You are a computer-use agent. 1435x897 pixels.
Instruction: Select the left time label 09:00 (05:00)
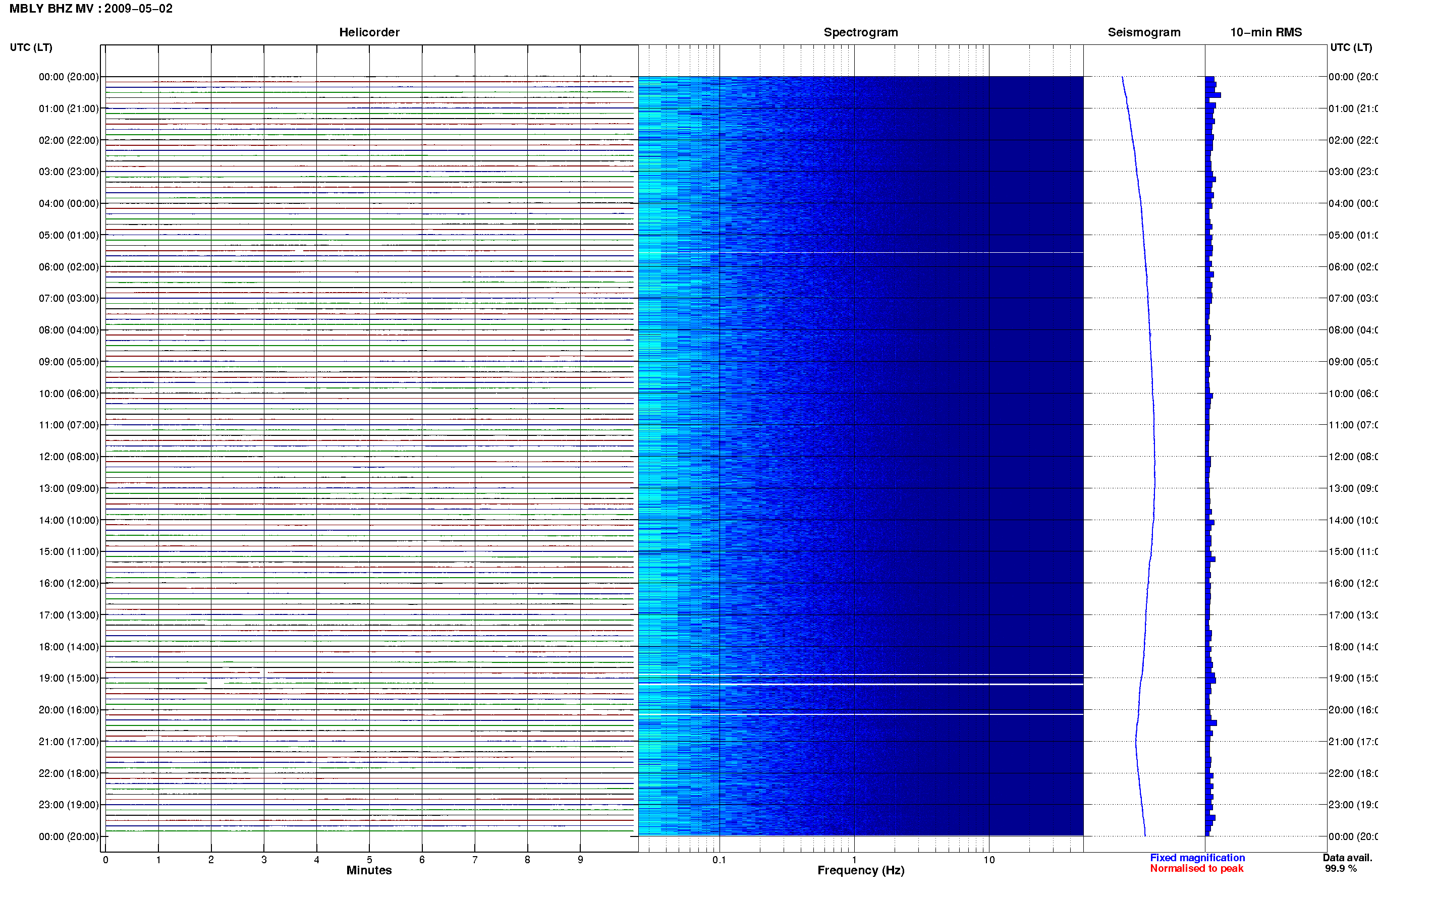pos(69,361)
